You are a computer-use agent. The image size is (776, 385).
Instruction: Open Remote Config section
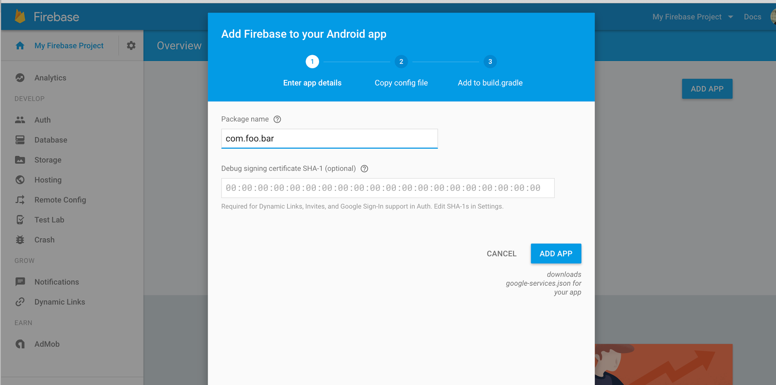60,200
